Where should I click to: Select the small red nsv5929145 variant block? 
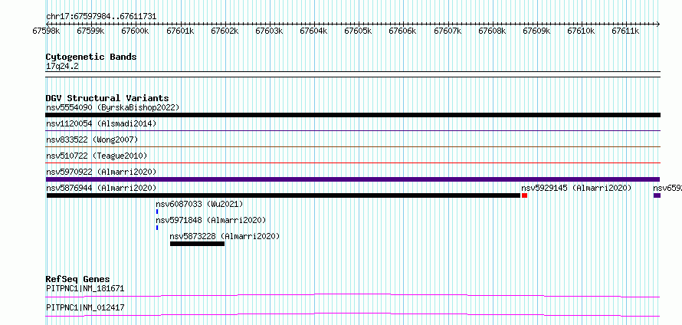525,195
